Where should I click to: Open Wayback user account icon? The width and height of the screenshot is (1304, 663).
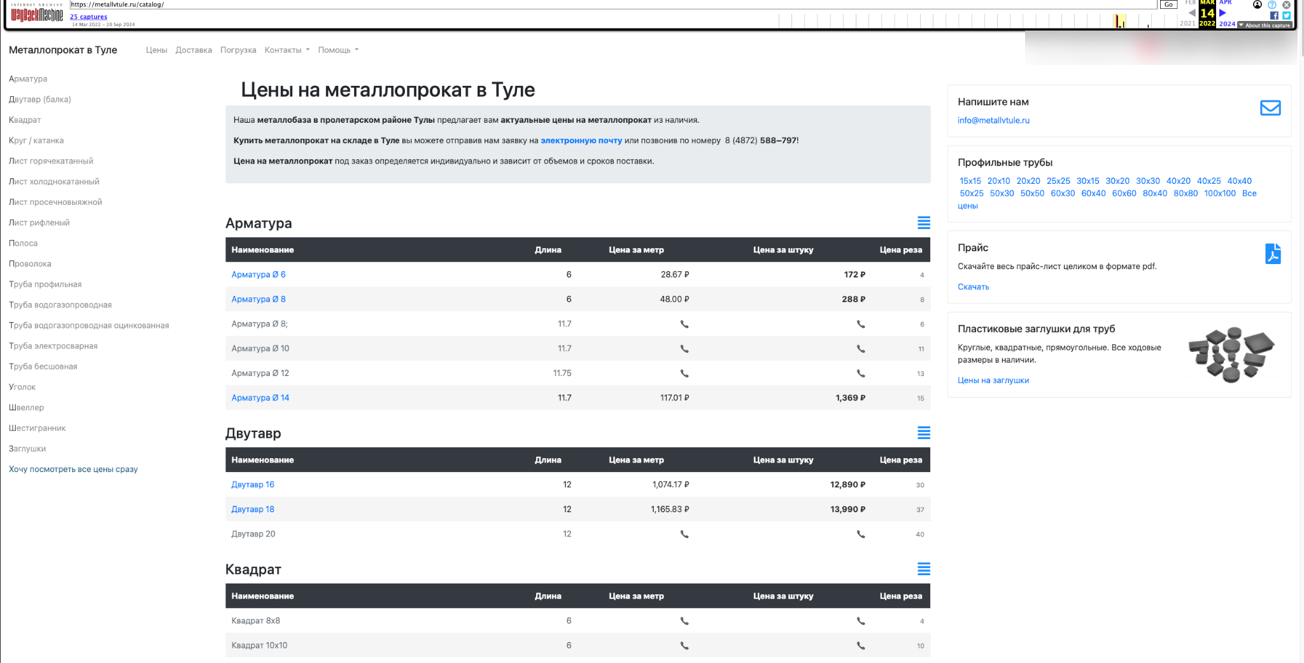tap(1258, 4)
